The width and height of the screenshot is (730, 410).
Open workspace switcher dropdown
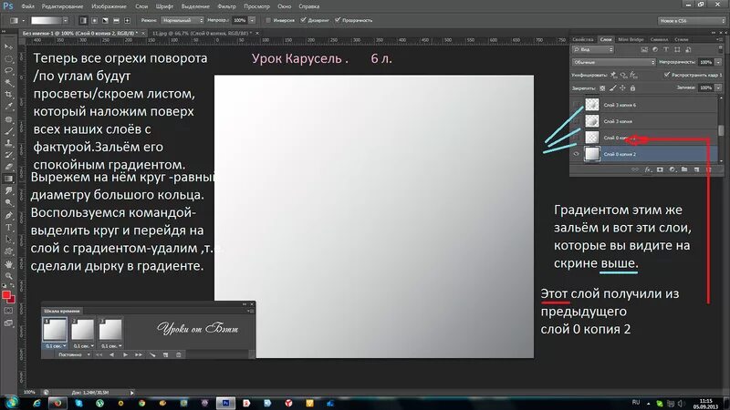[692, 20]
